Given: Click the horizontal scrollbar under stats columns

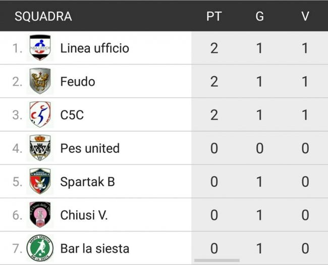Looking at the screenshot, I should coord(217,260).
